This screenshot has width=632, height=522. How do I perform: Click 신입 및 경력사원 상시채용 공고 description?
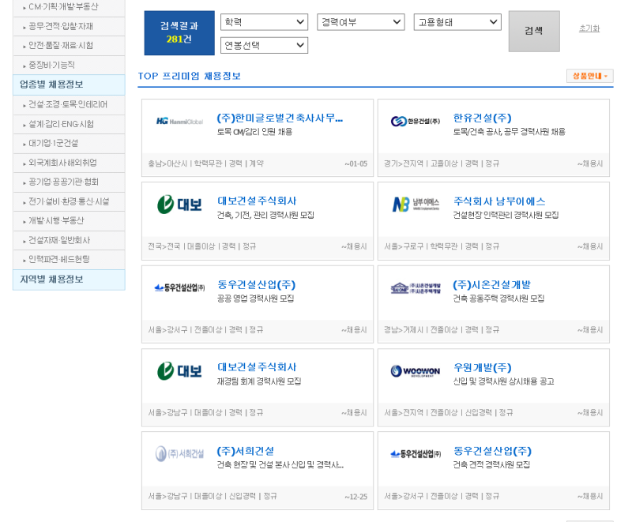click(504, 381)
